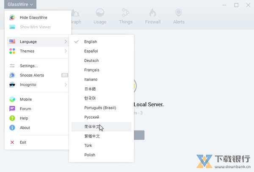Click the Settings sliders icon

click(x=12, y=66)
